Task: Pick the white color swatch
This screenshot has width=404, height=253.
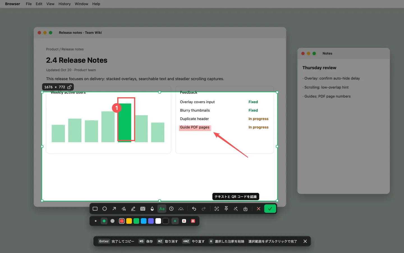Action: pyautogui.click(x=158, y=221)
